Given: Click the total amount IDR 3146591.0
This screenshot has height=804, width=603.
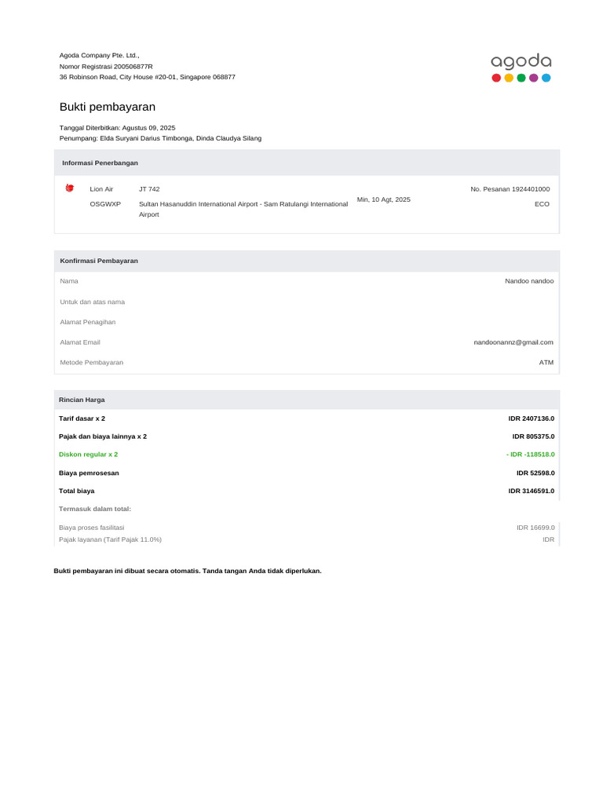Looking at the screenshot, I should pos(532,491).
